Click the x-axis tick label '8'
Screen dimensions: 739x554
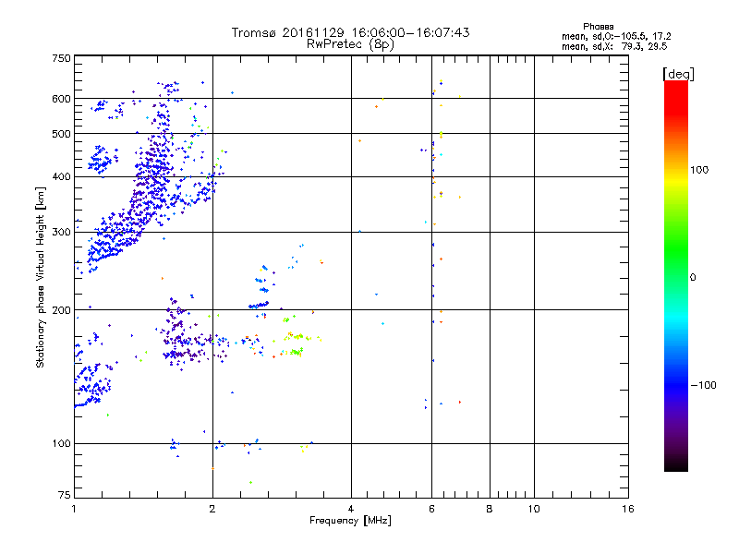coord(490,509)
